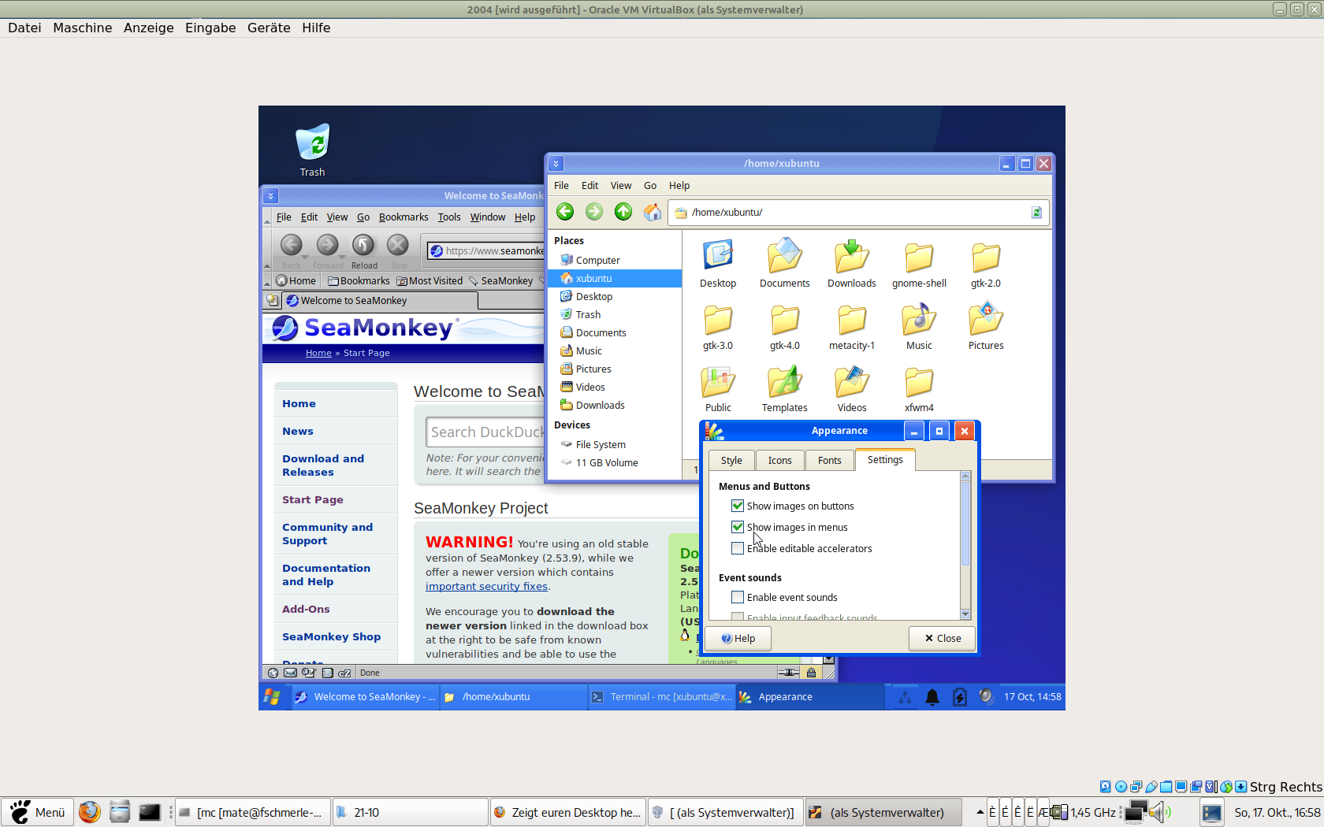The height and width of the screenshot is (827, 1324).
Task: Click the Stop icon in SeaMonkey
Action: (x=398, y=246)
